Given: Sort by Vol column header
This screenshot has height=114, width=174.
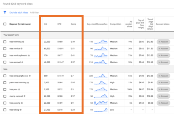Looking at the screenshot, I should (x=46, y=24).
